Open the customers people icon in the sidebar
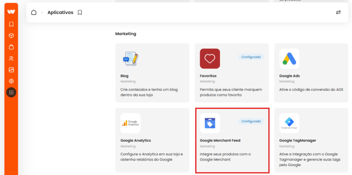This screenshot has width=352, height=175. click(11, 58)
